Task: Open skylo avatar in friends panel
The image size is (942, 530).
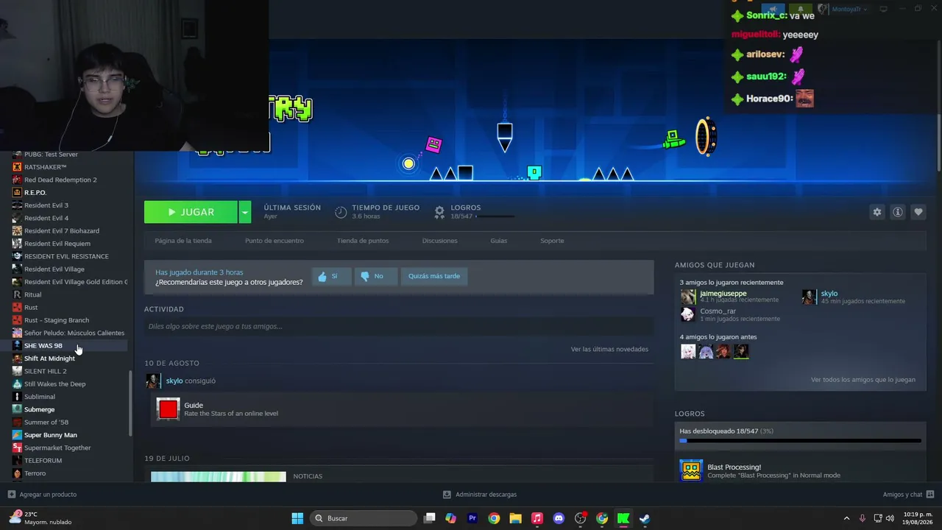Action: [x=809, y=296]
